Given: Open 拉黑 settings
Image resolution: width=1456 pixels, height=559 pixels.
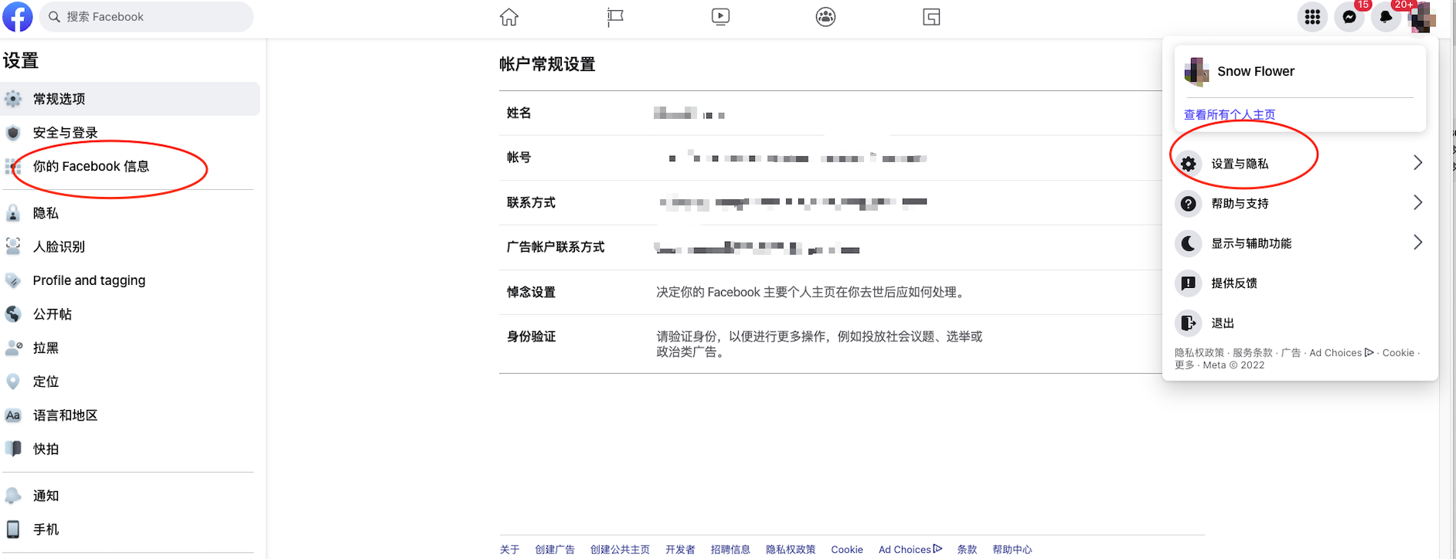Looking at the screenshot, I should coord(130,347).
